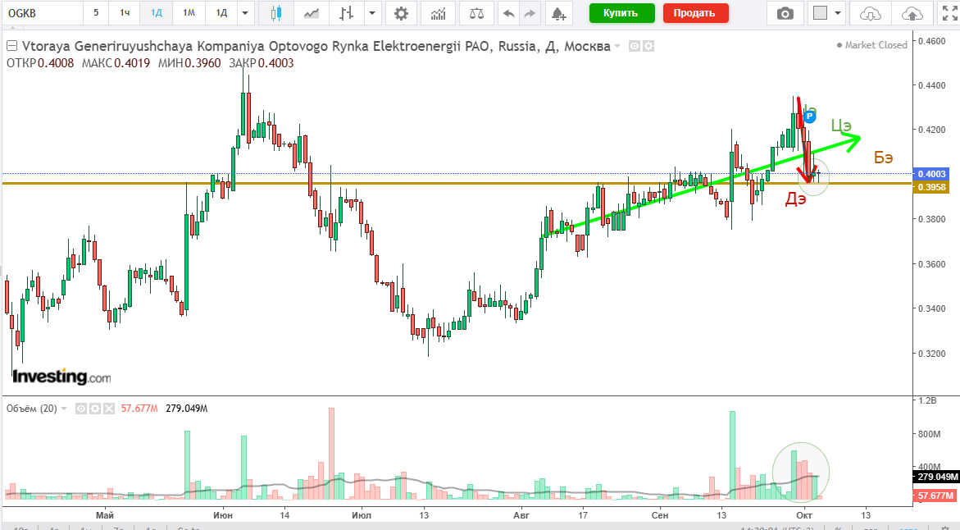Create an alert with the bell icon
This screenshot has height=530, width=960.
558,13
